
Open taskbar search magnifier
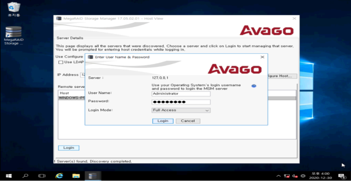tap(25, 176)
